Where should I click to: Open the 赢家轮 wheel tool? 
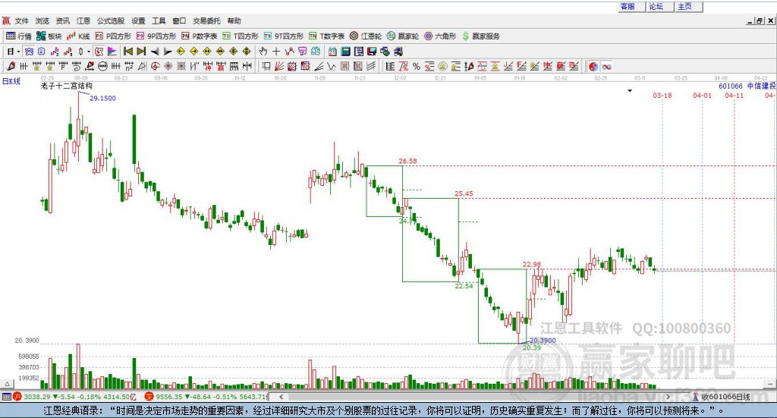pos(403,36)
